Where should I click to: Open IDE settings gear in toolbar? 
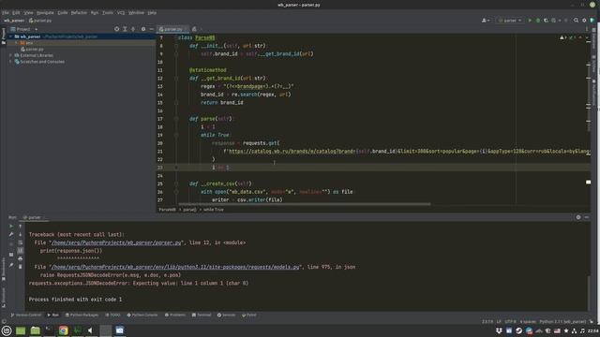coord(584,21)
